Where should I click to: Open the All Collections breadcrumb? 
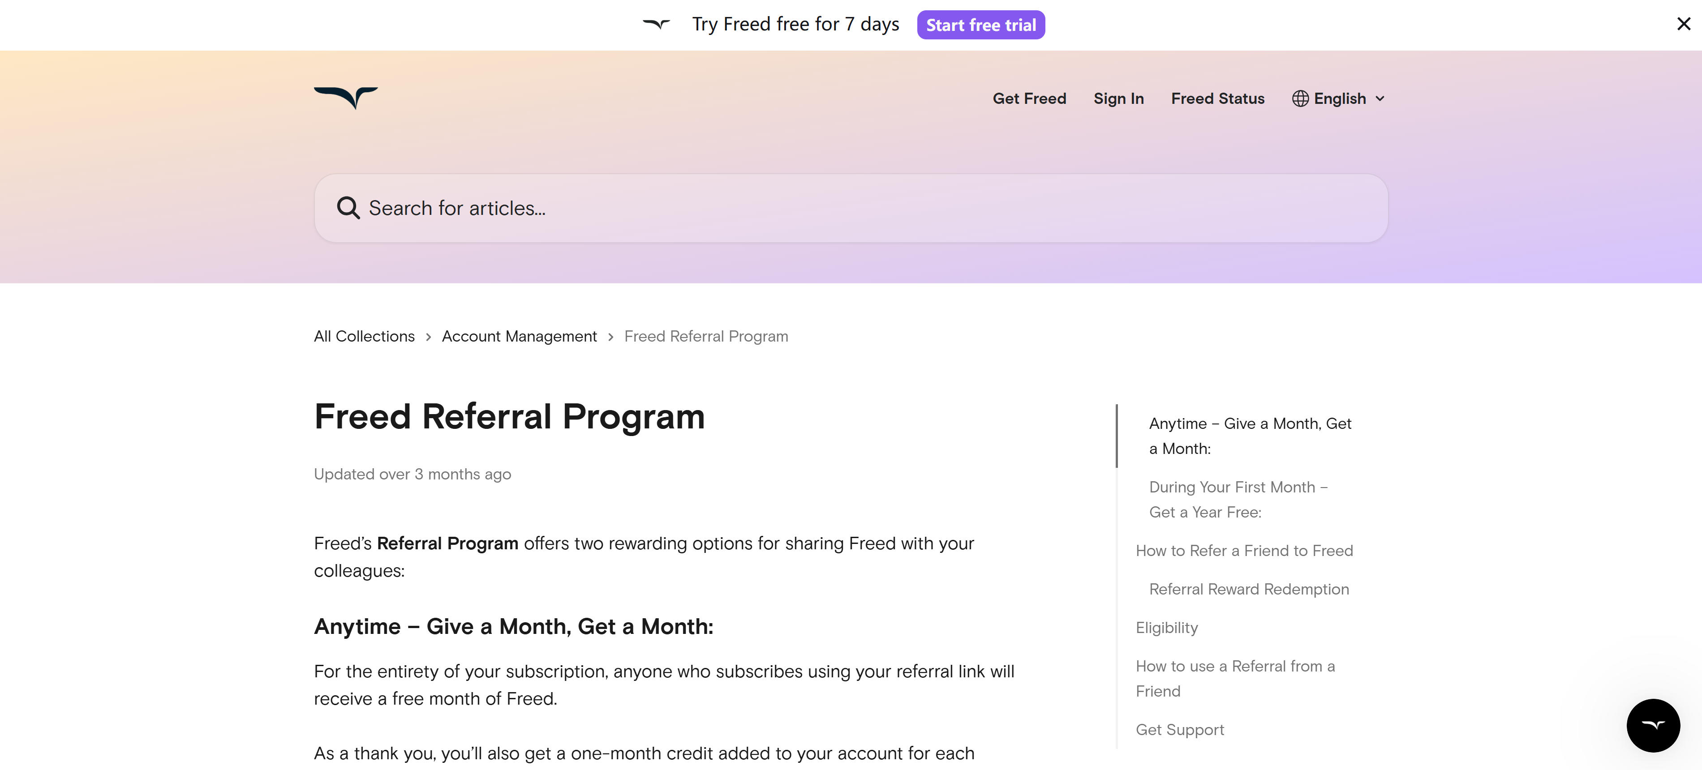(x=364, y=336)
